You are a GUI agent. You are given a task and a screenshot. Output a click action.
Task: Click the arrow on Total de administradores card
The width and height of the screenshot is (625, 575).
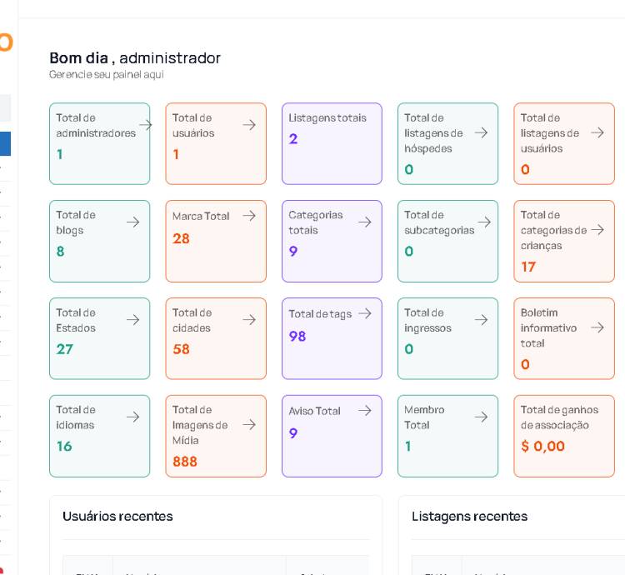(x=146, y=125)
